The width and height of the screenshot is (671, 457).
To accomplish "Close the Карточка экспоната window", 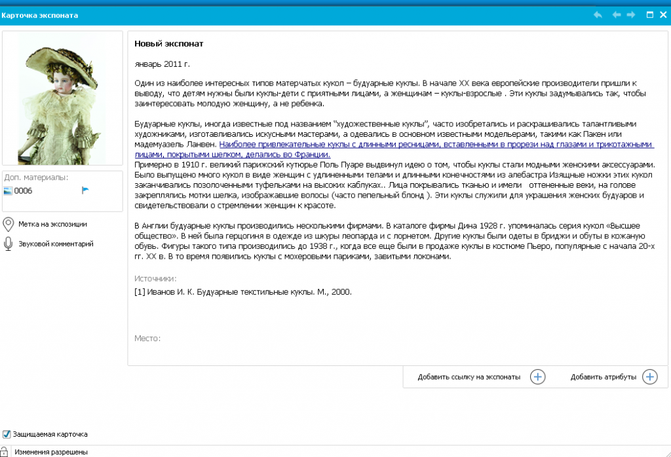I will (x=663, y=15).
